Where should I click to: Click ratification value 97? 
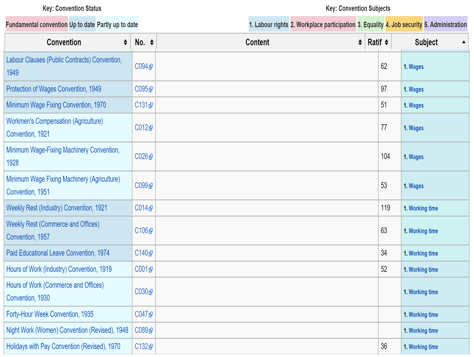[x=384, y=89]
